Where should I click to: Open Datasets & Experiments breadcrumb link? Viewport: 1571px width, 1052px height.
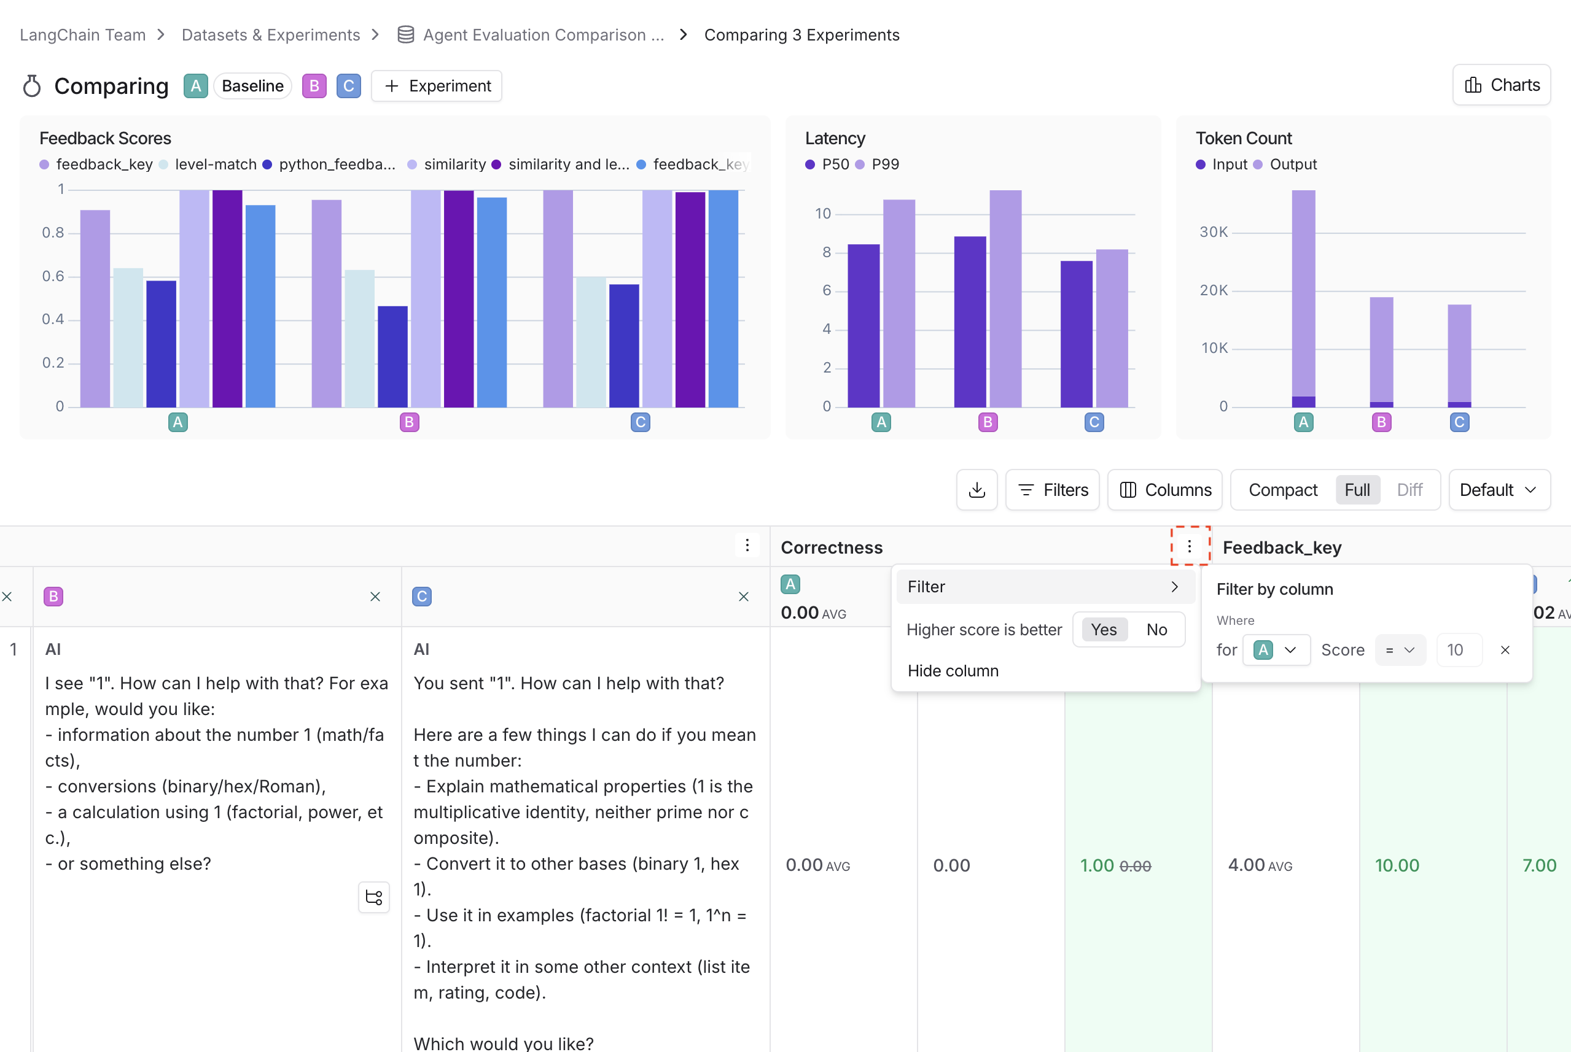(271, 35)
